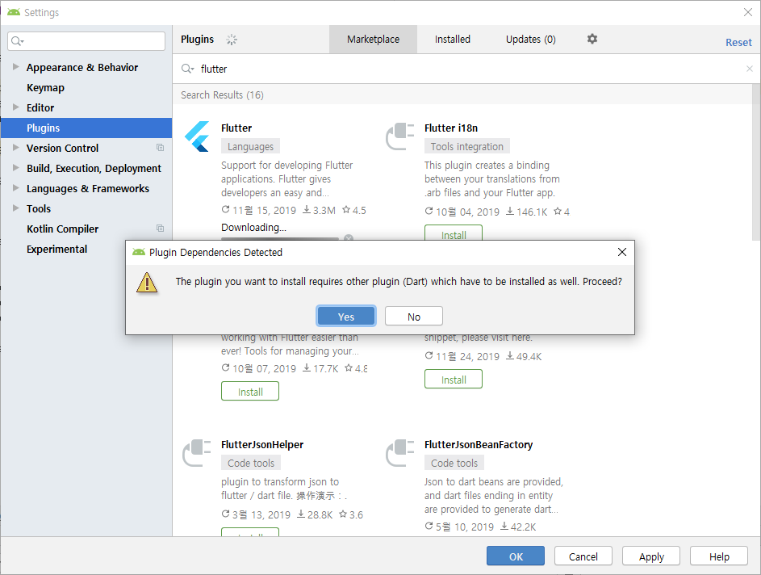The image size is (761, 575).
Task: Open Experimental settings page
Action: (x=56, y=249)
